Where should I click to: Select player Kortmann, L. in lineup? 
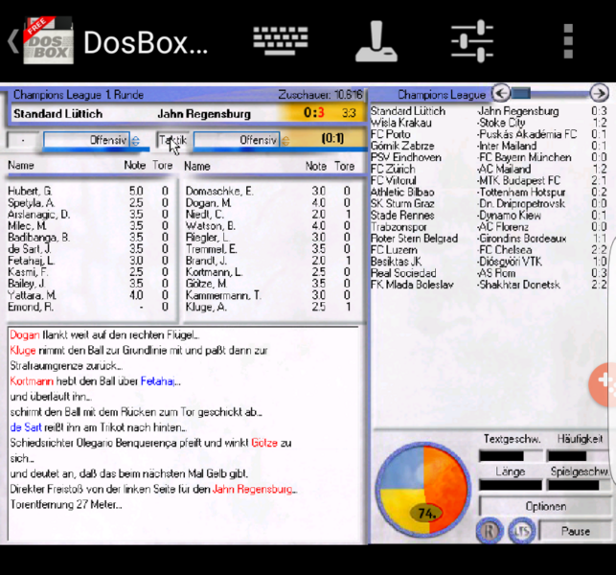point(268,272)
